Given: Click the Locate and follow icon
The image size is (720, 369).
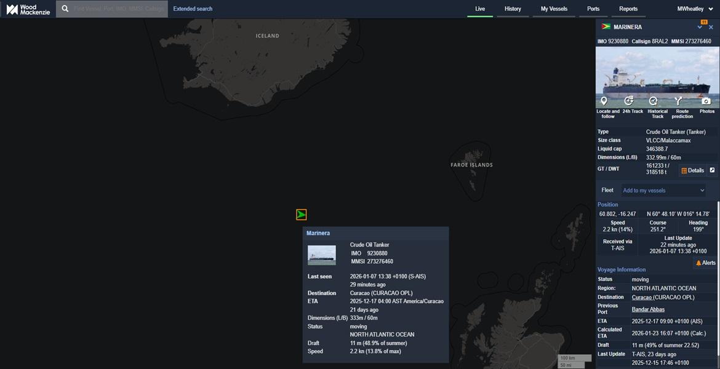Looking at the screenshot, I should click(604, 101).
